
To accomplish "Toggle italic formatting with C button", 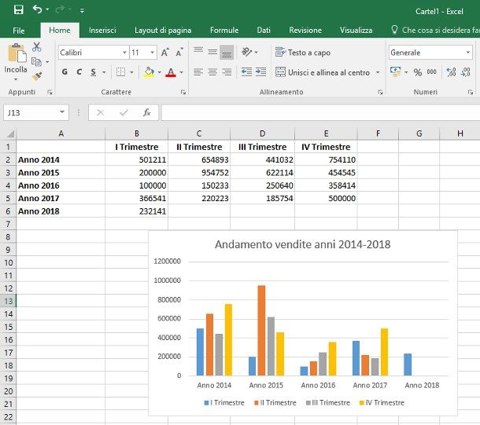I will (x=79, y=72).
